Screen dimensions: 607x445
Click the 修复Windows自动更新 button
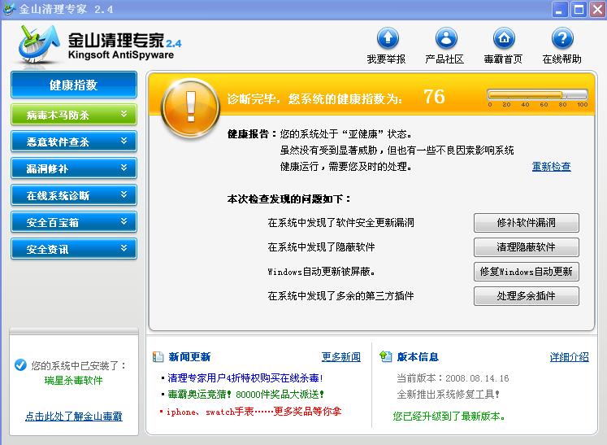(526, 272)
